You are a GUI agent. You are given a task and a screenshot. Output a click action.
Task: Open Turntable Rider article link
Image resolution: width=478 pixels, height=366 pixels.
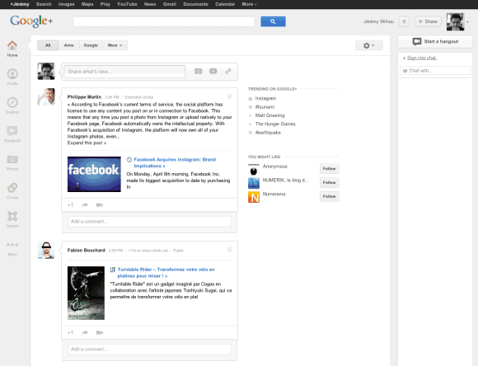click(166, 273)
